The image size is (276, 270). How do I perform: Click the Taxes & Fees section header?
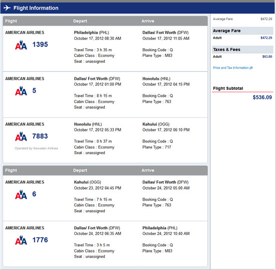(x=242, y=50)
